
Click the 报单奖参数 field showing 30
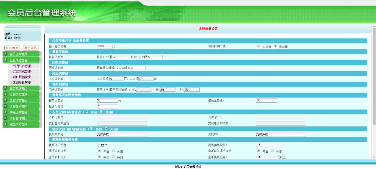tap(107, 100)
